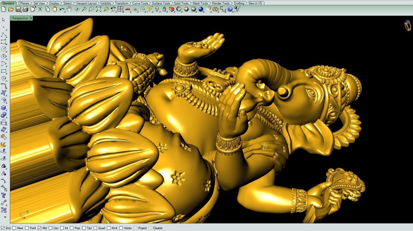The width and height of the screenshot is (413, 231).
Task: Cut selection with the scissors icon
Action: coord(40,9)
